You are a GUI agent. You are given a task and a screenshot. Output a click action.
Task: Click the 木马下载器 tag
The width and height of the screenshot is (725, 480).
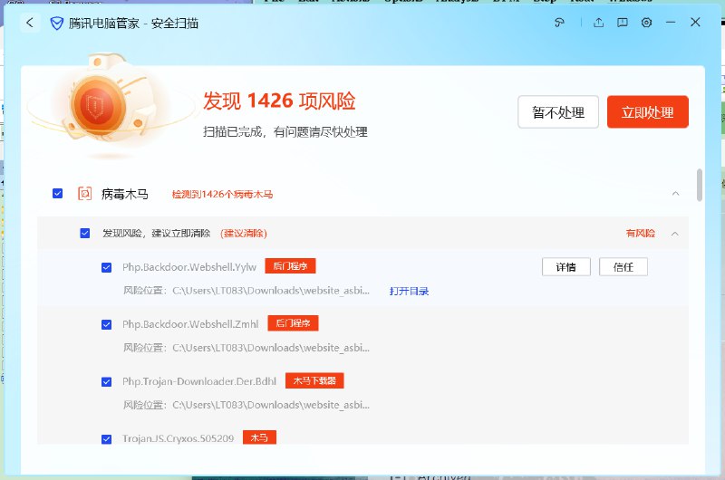314,380
